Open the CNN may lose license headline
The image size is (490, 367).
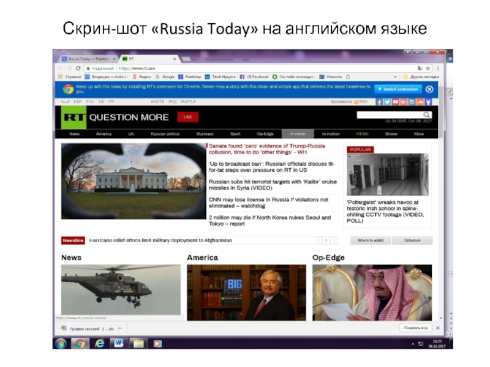pyautogui.click(x=269, y=203)
